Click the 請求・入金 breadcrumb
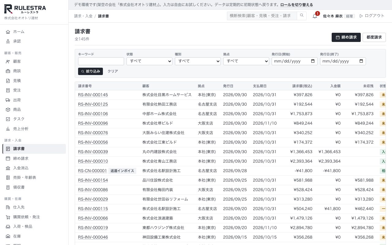Viewport: 392px width, 245px height. click(83, 16)
